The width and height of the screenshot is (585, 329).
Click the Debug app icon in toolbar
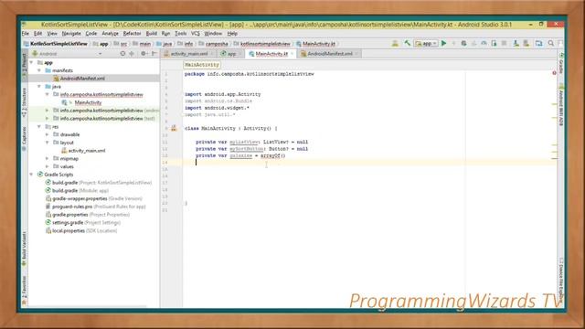[463, 44]
